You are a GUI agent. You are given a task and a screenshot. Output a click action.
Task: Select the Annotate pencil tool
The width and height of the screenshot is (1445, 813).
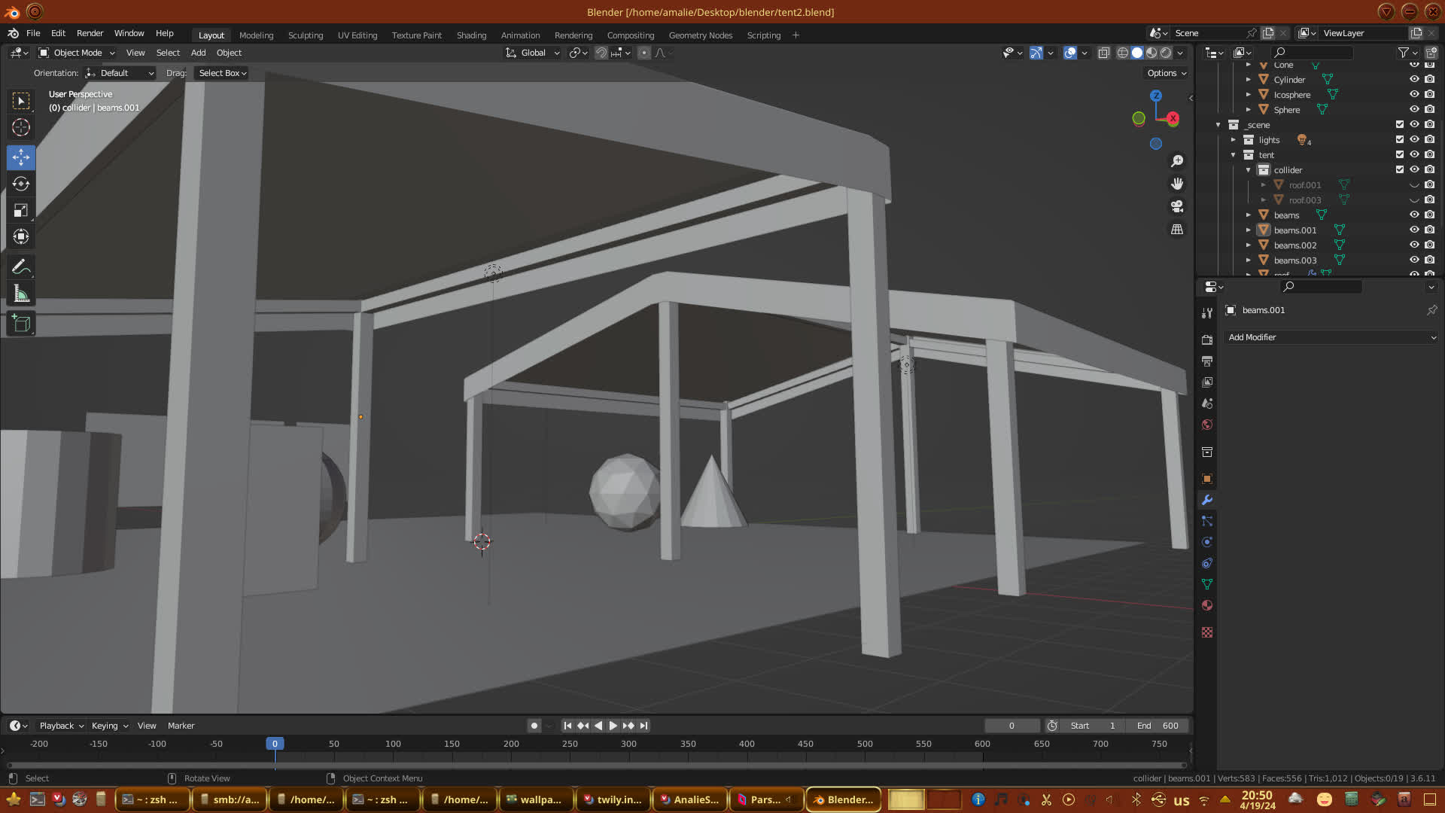21,266
